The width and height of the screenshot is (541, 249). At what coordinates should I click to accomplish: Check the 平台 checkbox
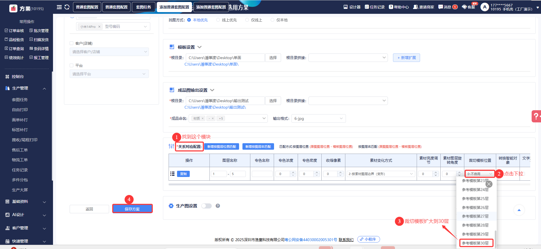71,66
